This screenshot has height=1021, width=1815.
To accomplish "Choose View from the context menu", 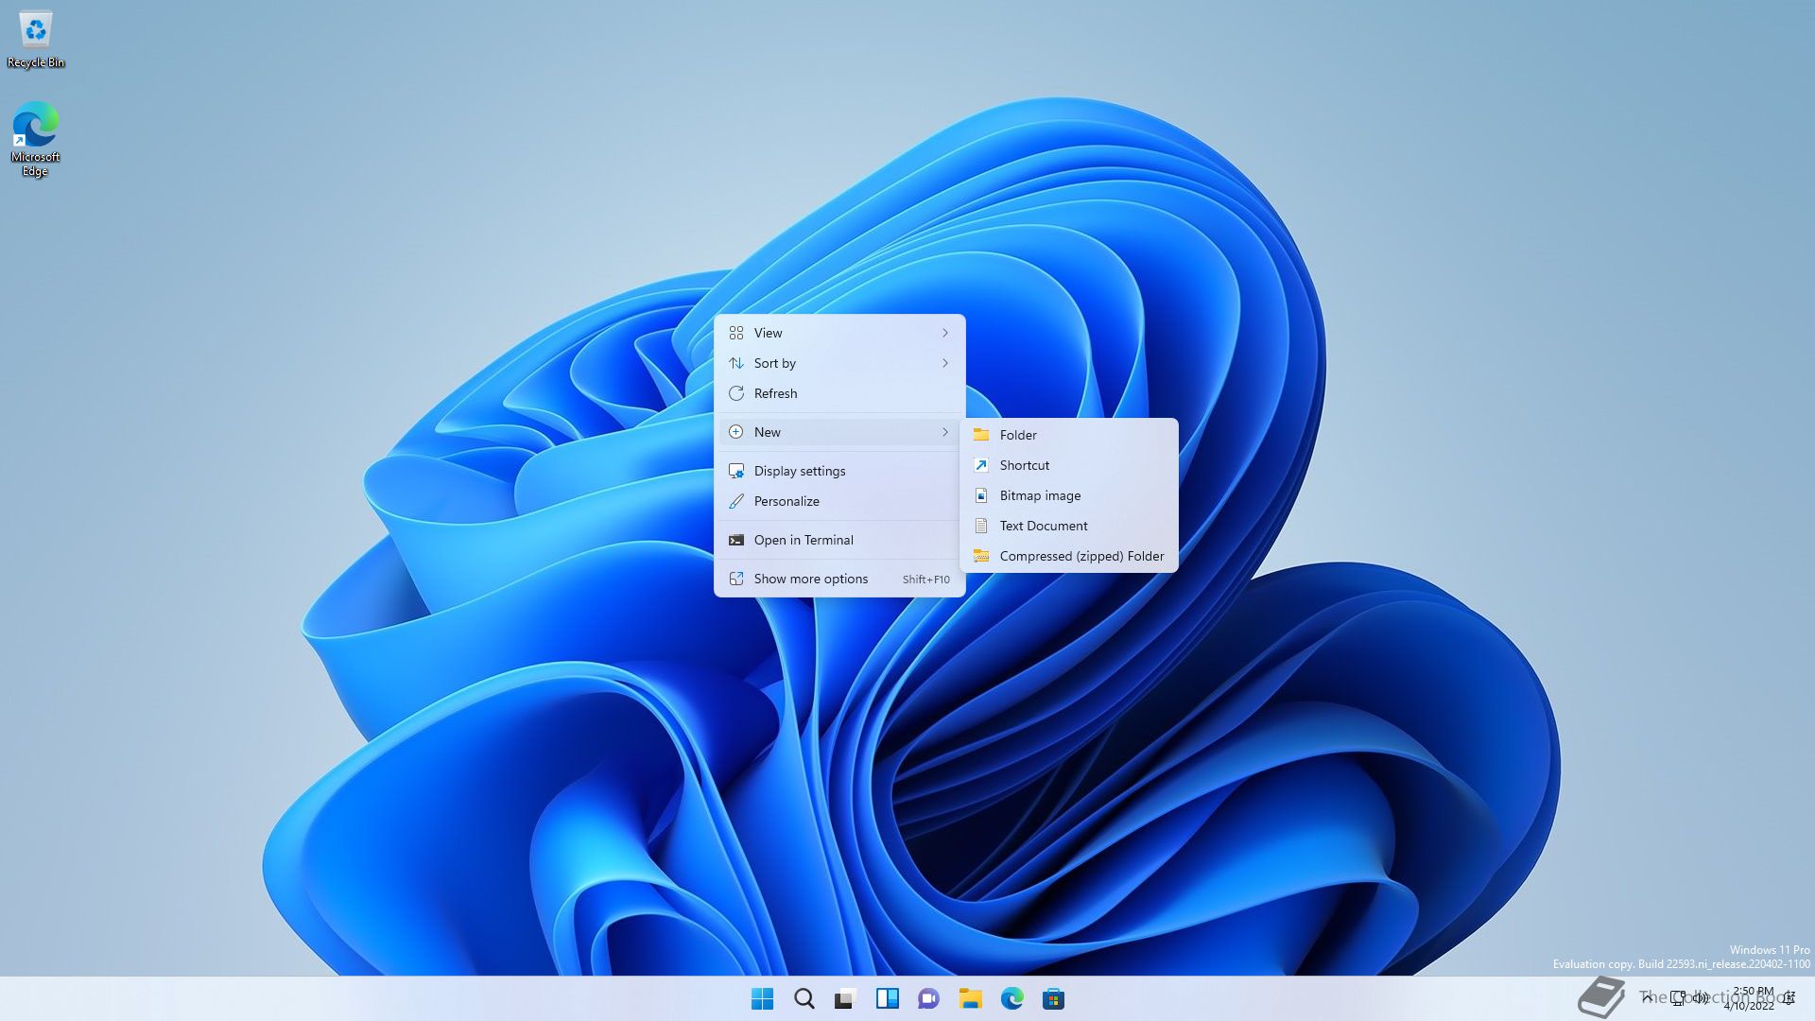I will click(839, 333).
